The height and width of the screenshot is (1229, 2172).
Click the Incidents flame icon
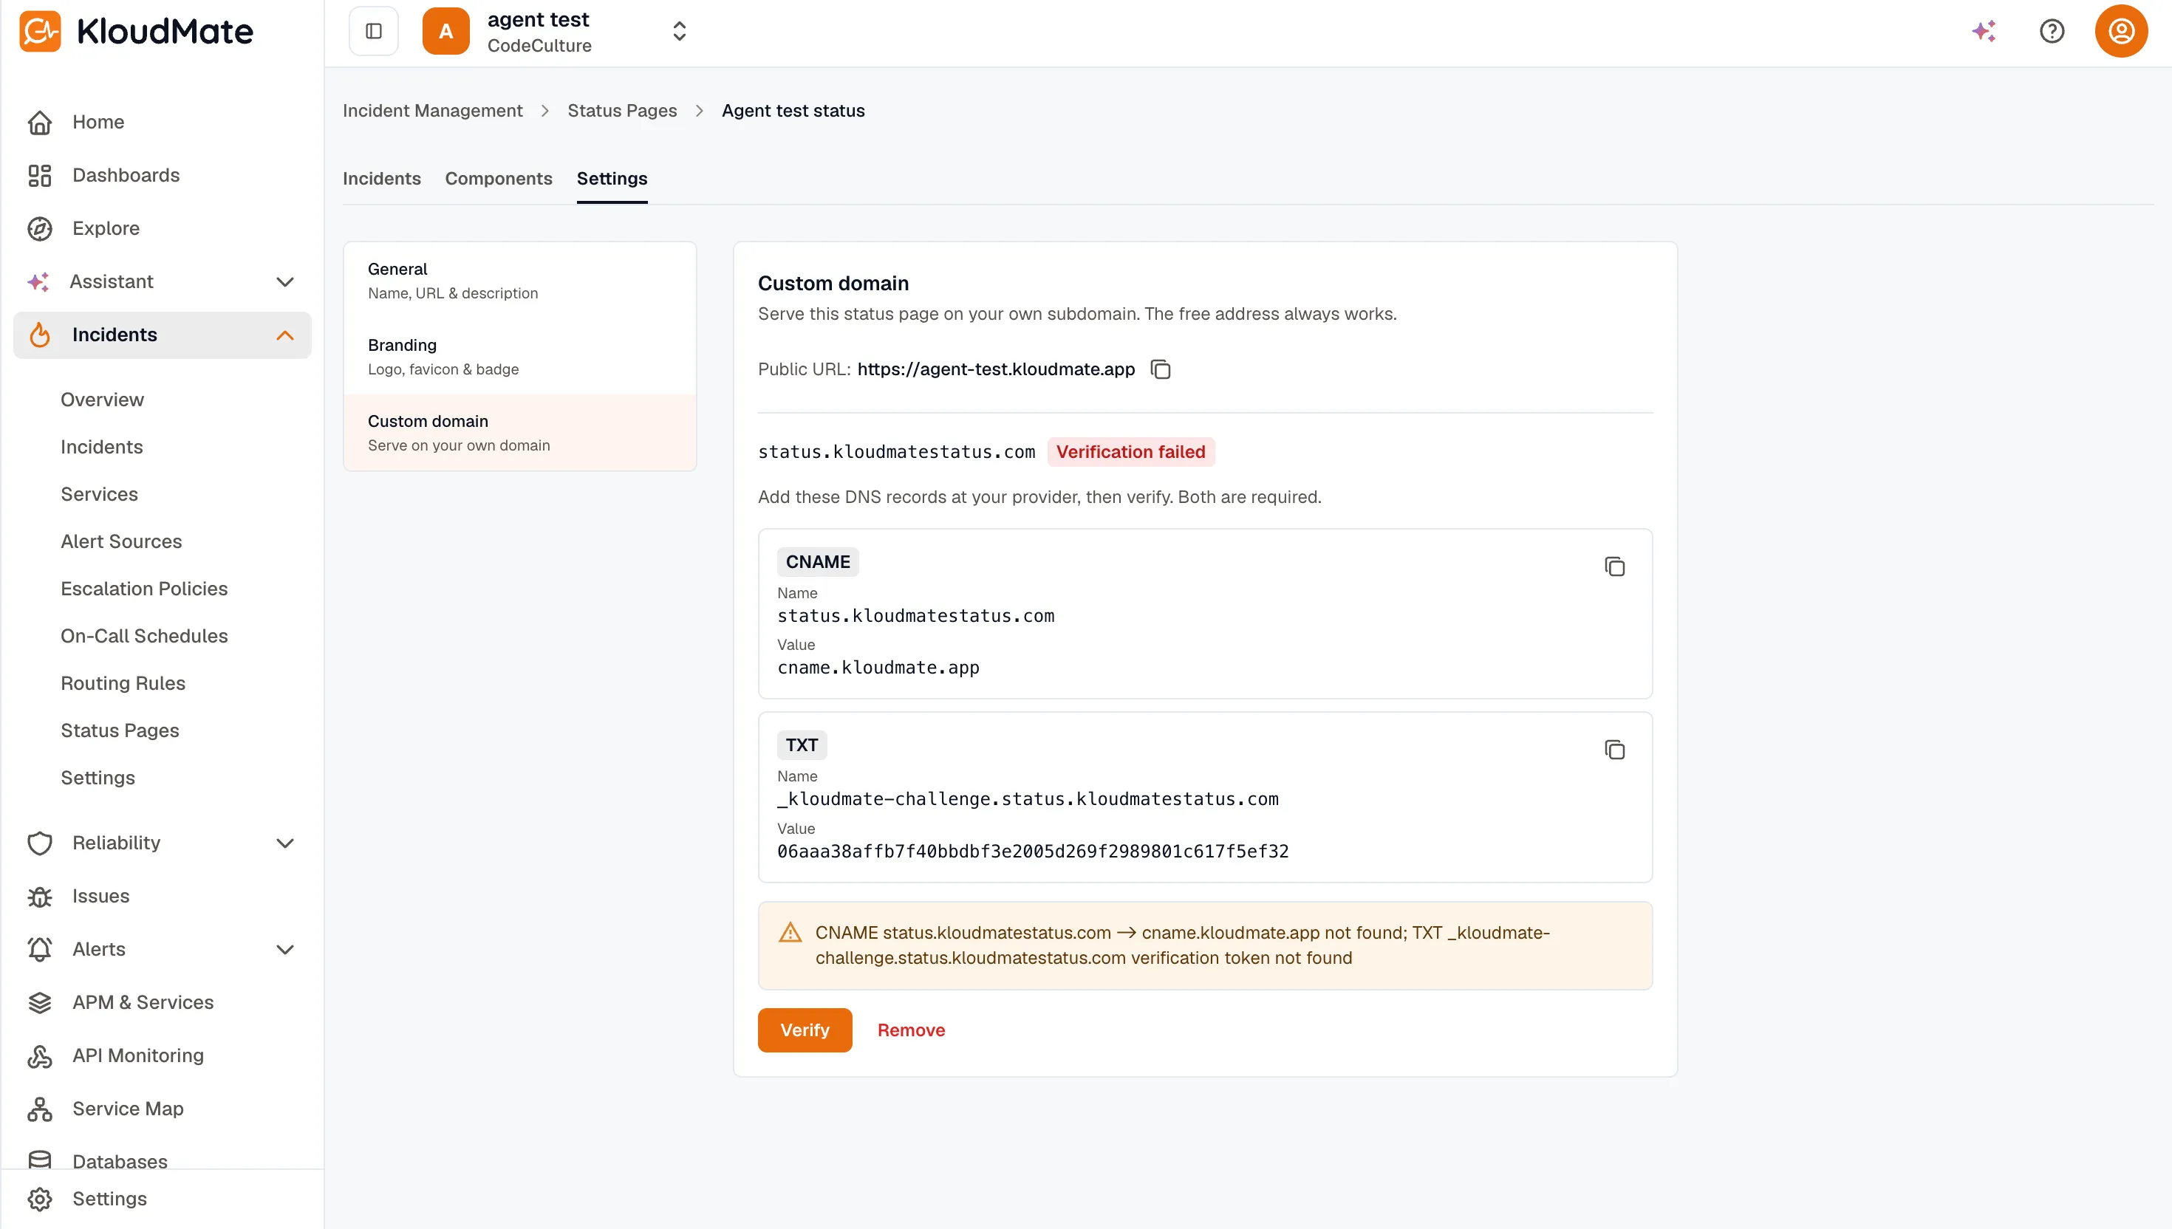(x=40, y=335)
